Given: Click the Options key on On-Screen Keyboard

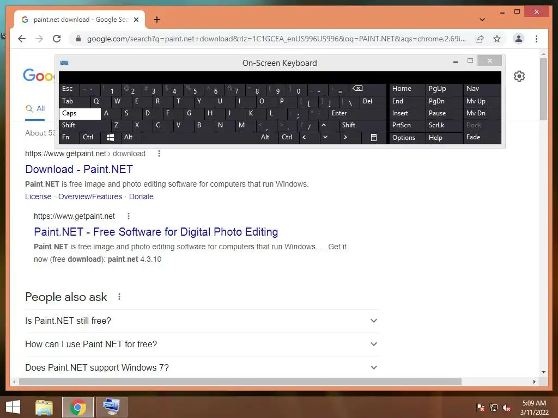Looking at the screenshot, I should pyautogui.click(x=407, y=138).
